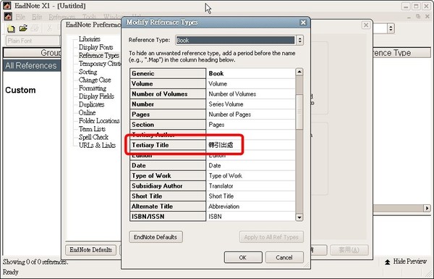Click the Open Library folder toolbar icon
The width and height of the screenshot is (434, 279).
(23, 28)
